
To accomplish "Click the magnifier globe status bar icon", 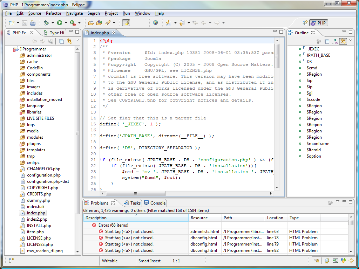I will 327,261.
